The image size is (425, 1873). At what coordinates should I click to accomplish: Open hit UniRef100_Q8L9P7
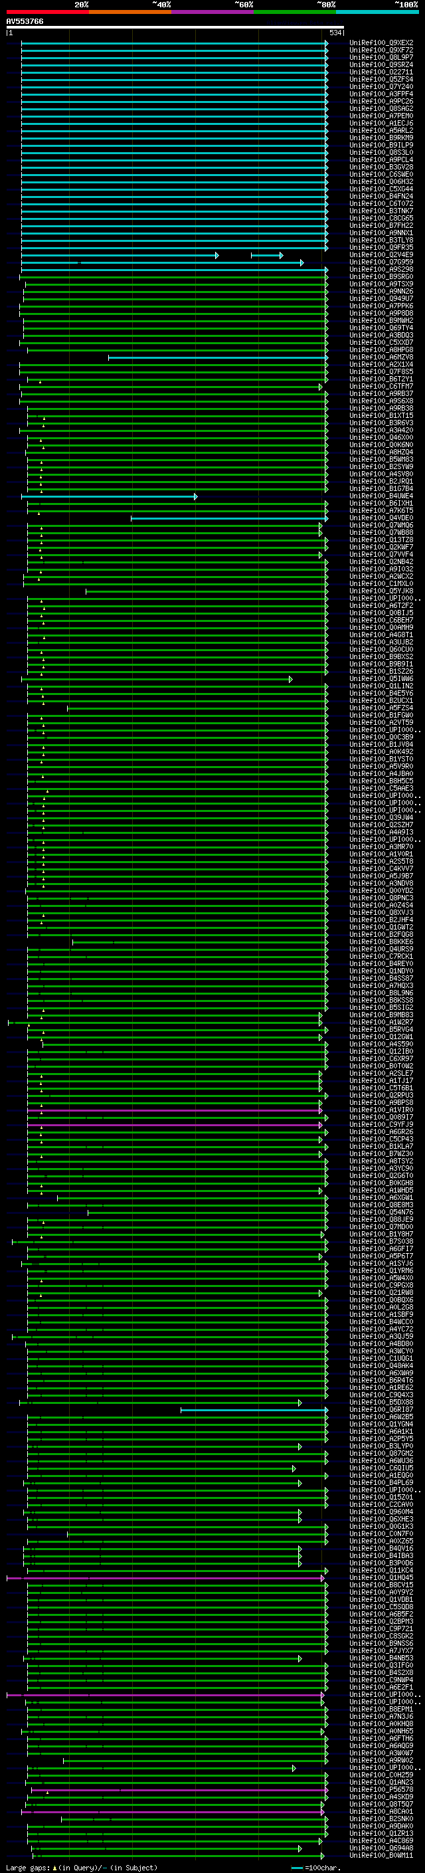[381, 57]
